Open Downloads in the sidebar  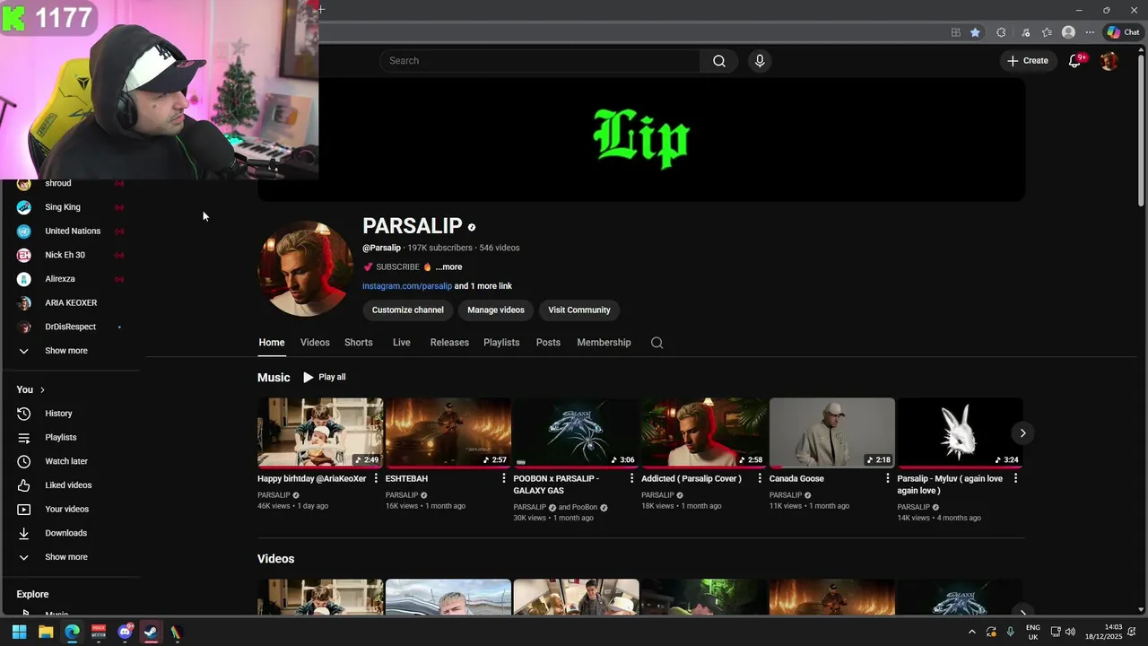coord(72,533)
